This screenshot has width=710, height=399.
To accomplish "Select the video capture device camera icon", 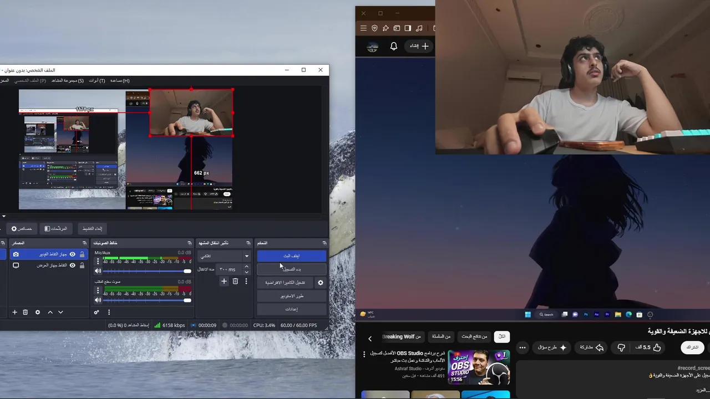I will pyautogui.click(x=16, y=254).
